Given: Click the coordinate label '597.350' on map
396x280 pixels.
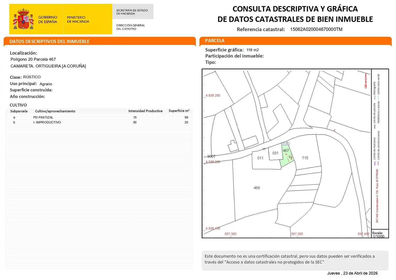Looking at the screenshot, I should tap(297, 234).
